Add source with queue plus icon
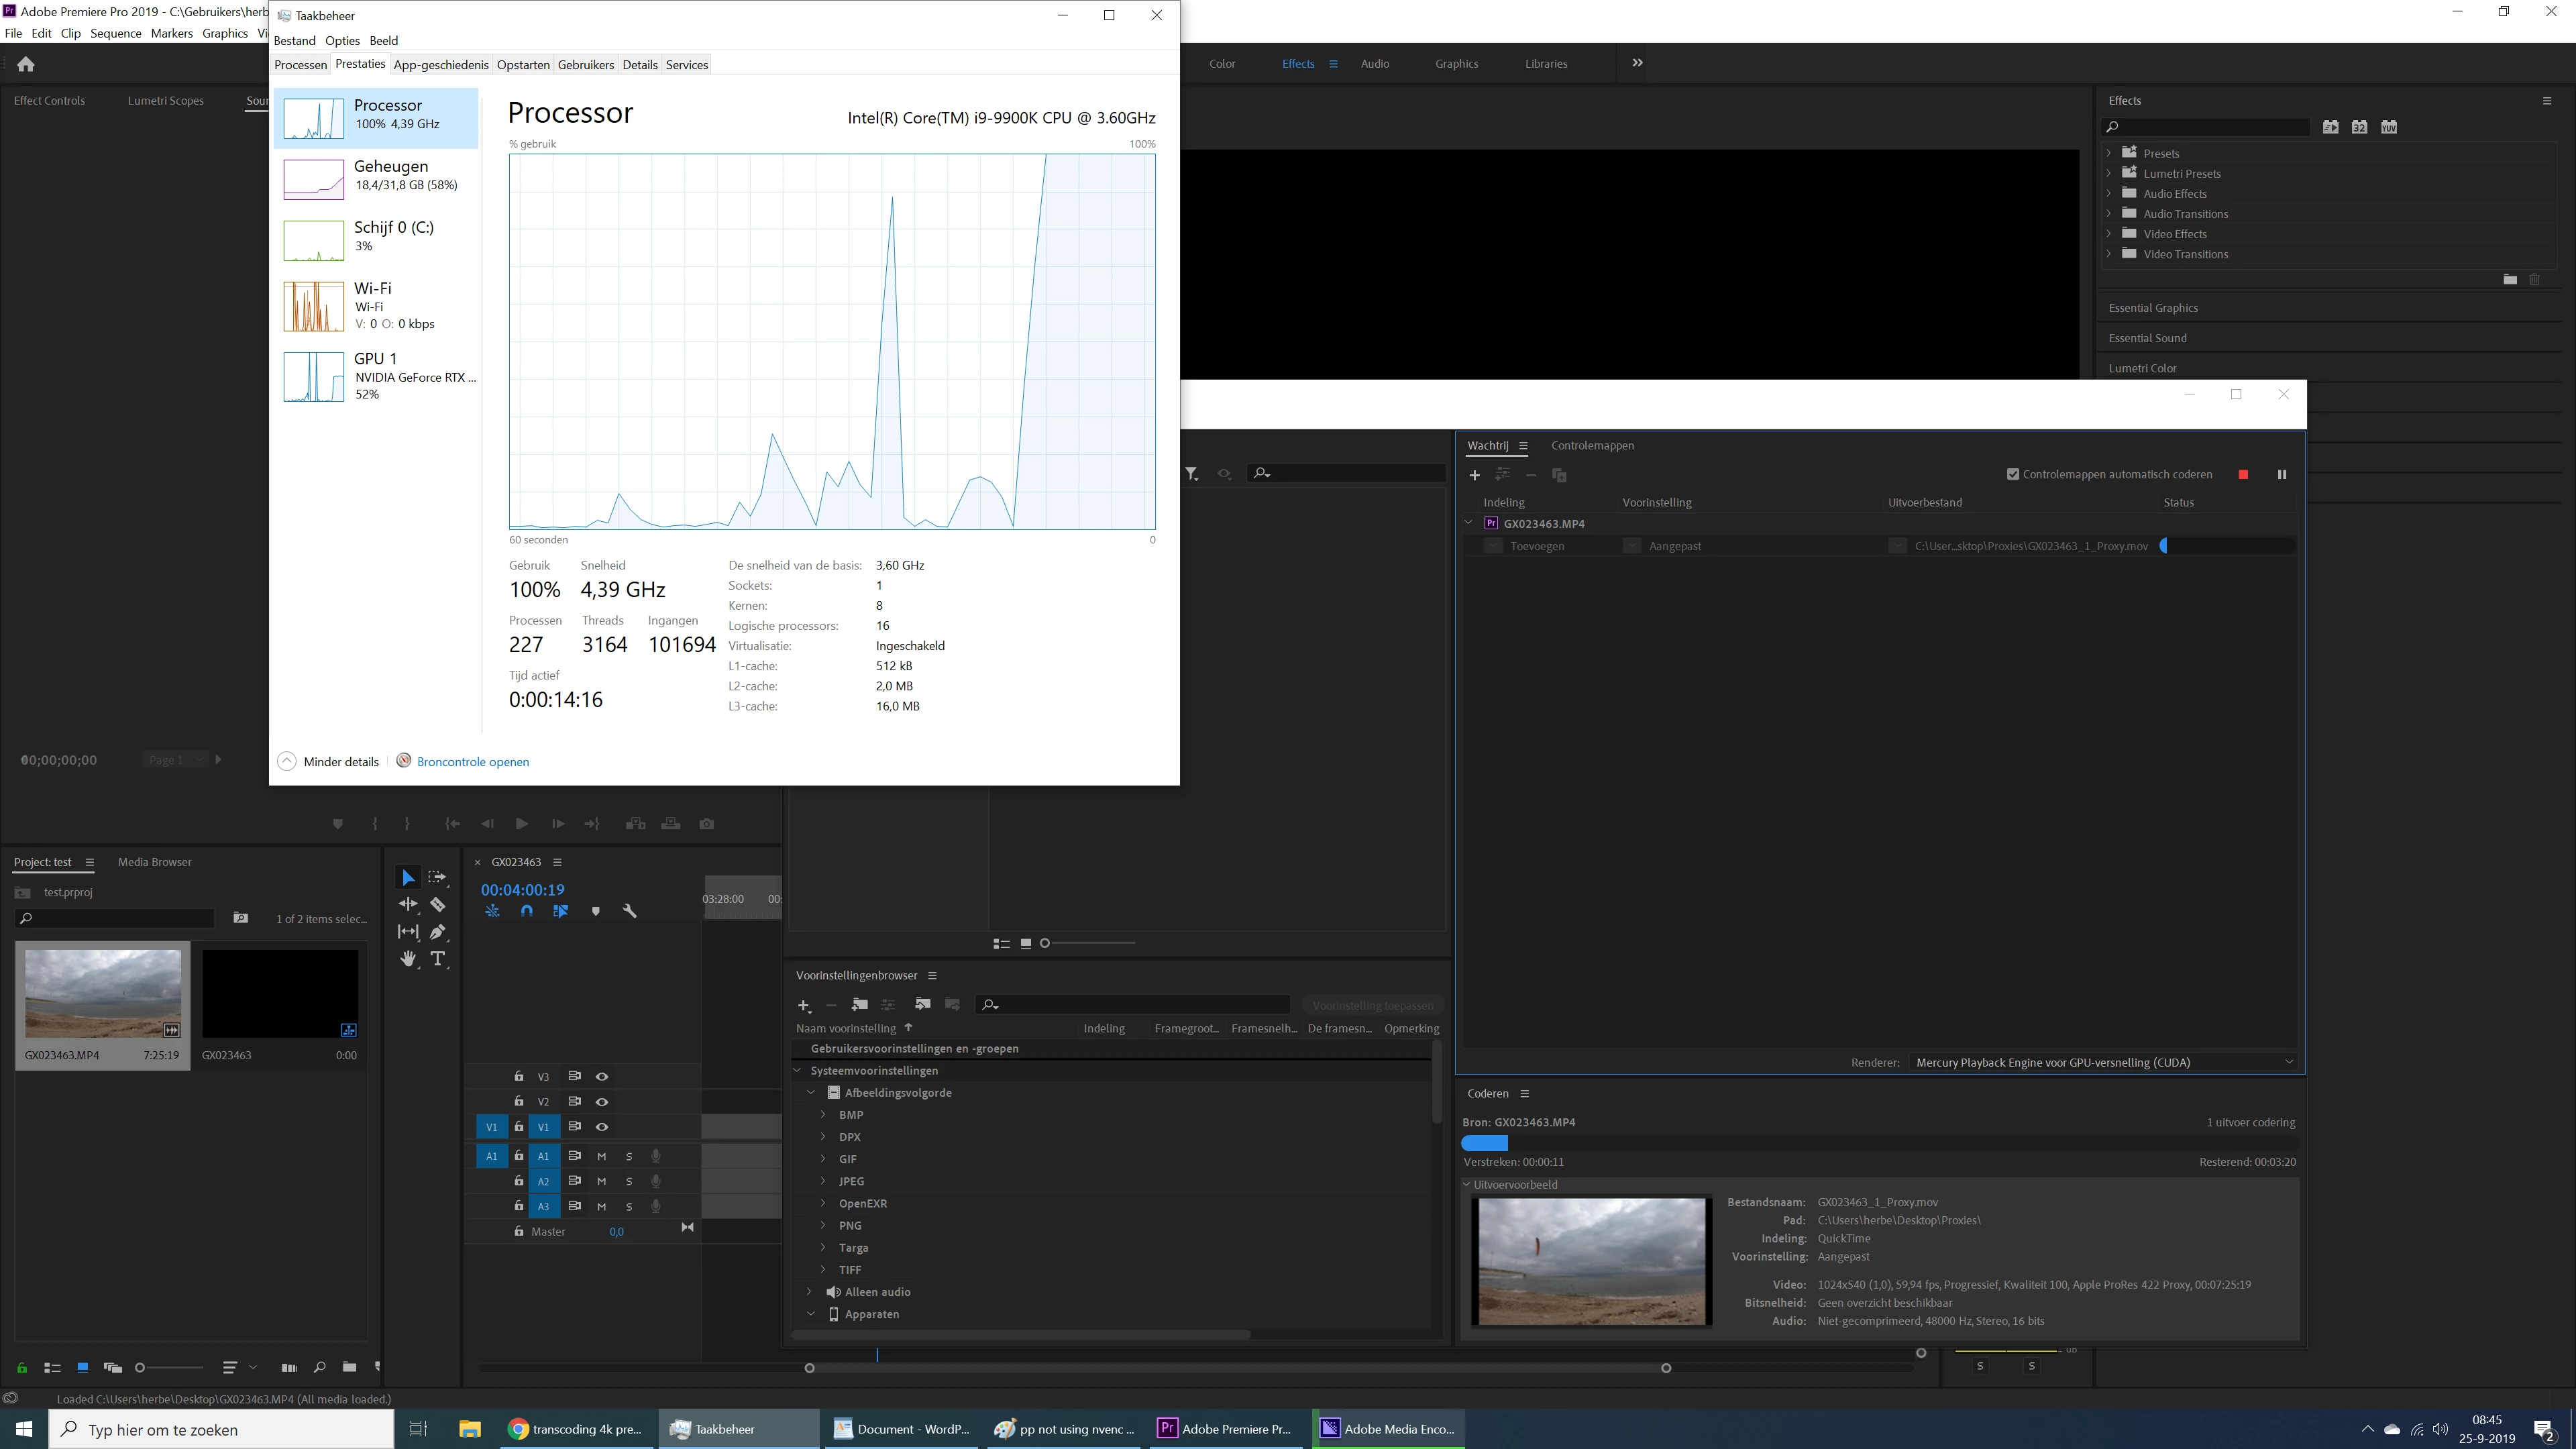Image resolution: width=2576 pixels, height=1449 pixels. coord(1474,475)
